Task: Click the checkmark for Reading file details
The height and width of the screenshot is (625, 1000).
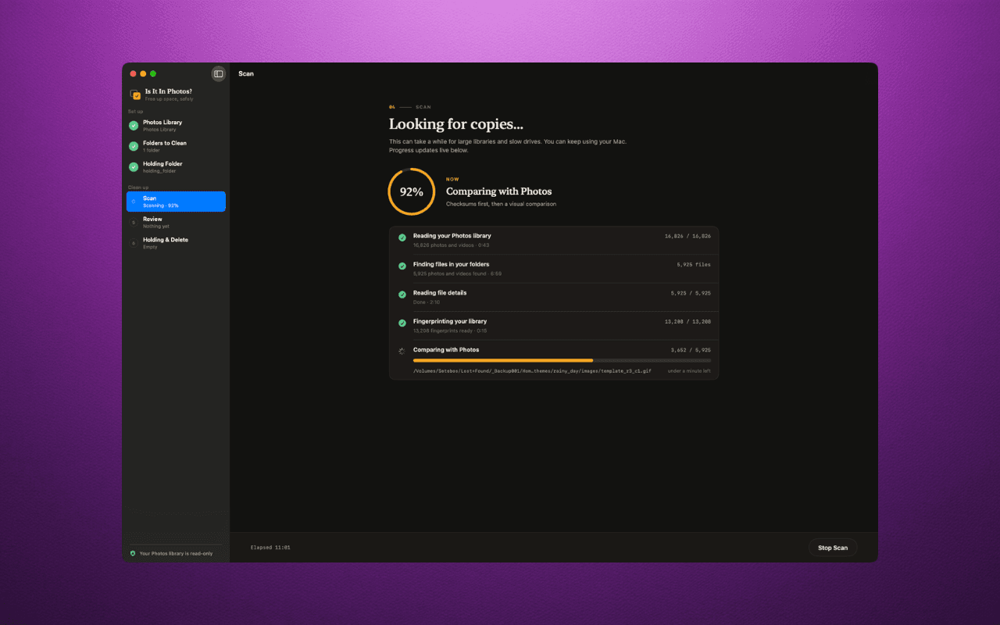Action: [x=402, y=295]
